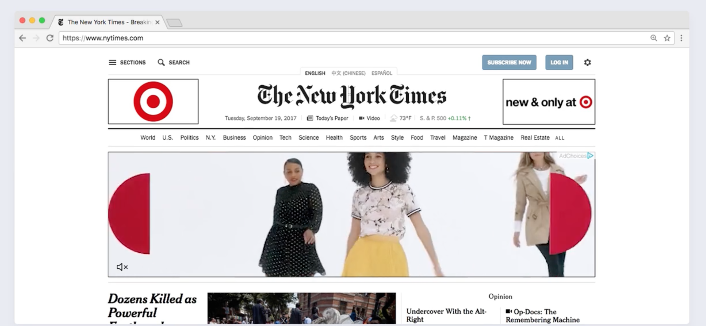
Task: Unmute the video ad with speaker icon
Action: click(x=122, y=267)
